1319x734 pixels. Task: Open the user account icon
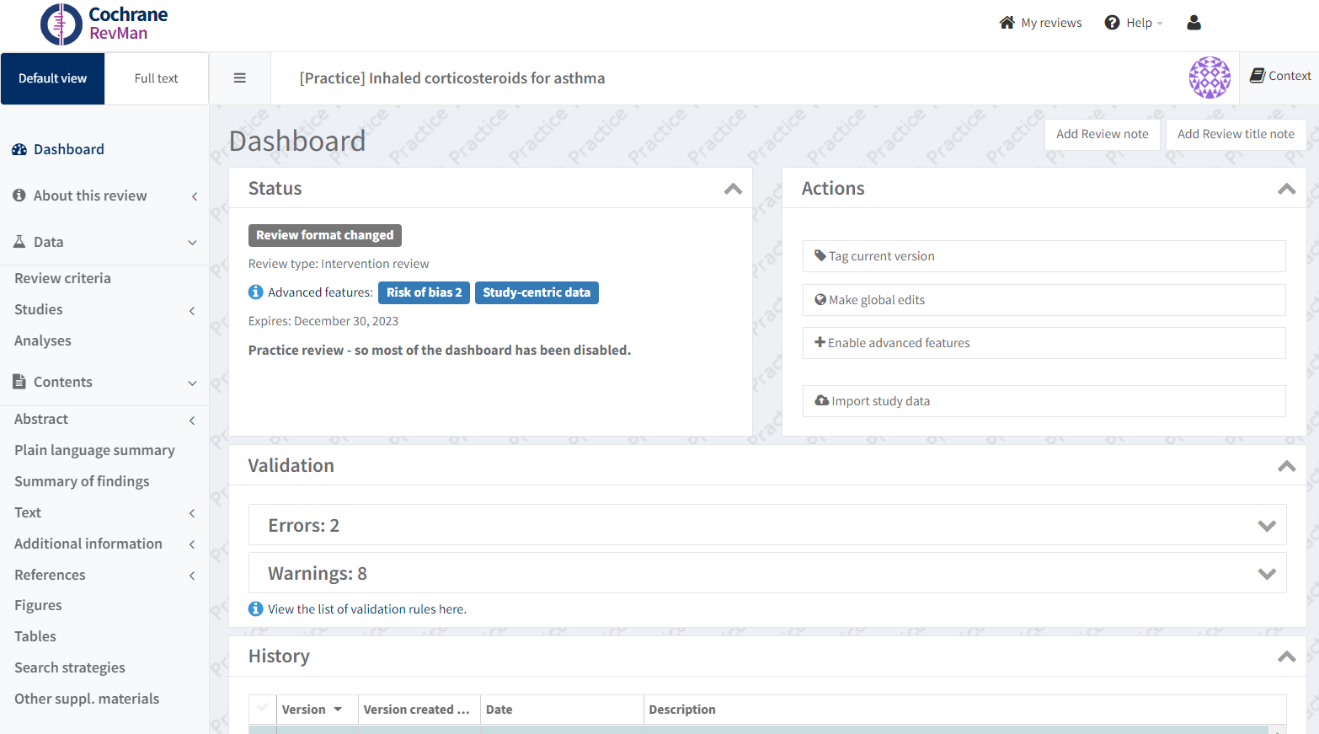pyautogui.click(x=1194, y=23)
